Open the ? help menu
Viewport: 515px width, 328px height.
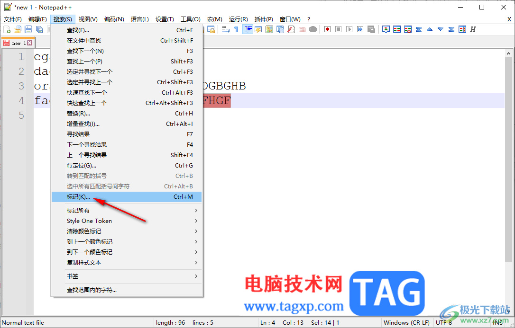pos(308,19)
